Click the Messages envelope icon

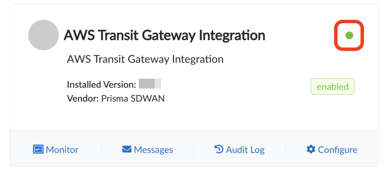point(127,149)
